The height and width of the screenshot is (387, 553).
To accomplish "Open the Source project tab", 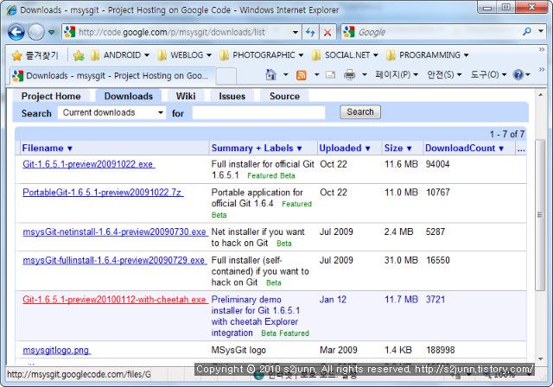I will 284,96.
